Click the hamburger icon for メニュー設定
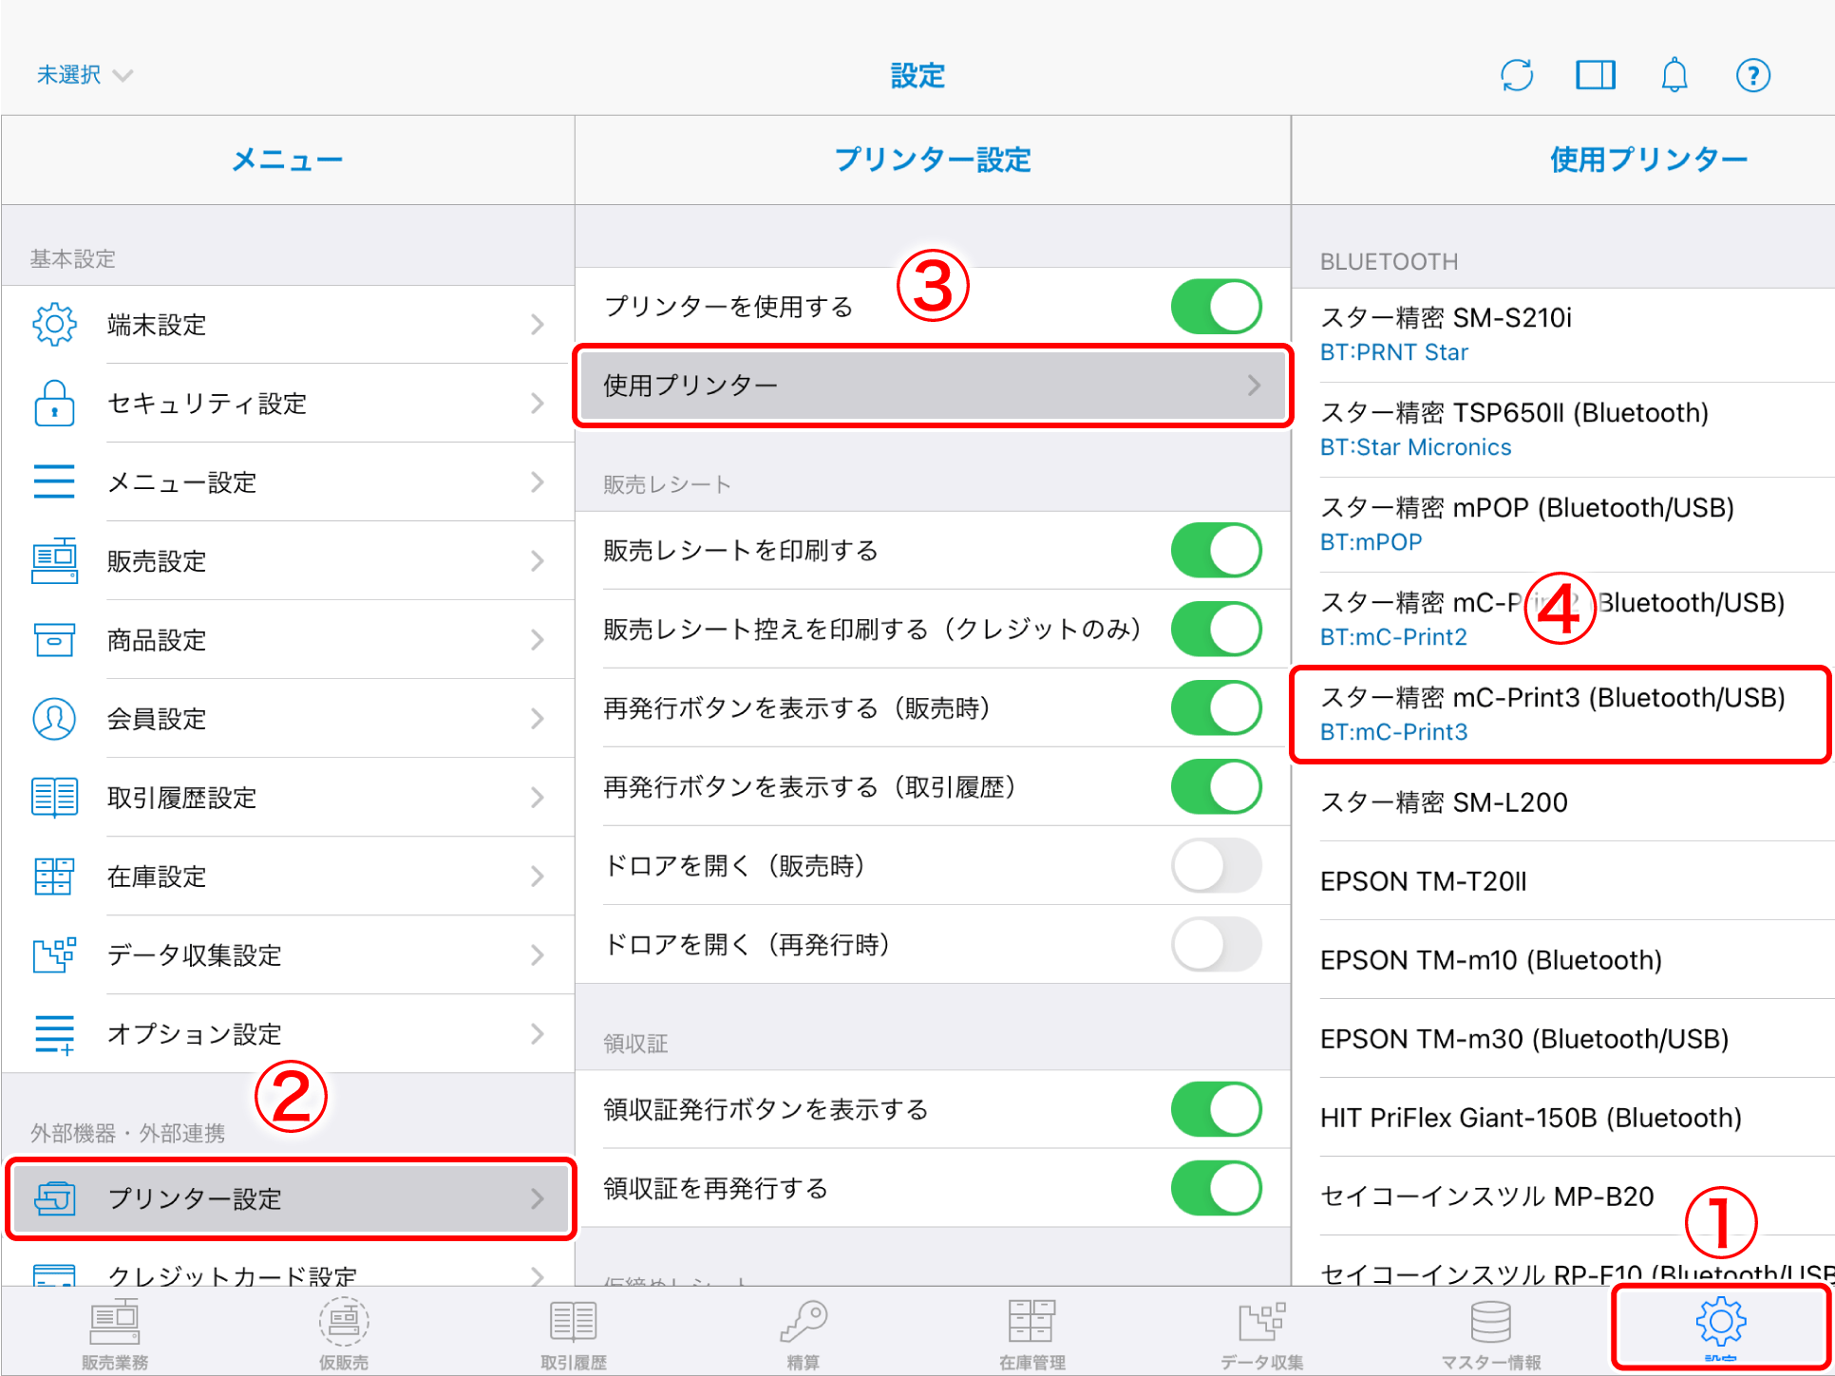 tap(54, 481)
